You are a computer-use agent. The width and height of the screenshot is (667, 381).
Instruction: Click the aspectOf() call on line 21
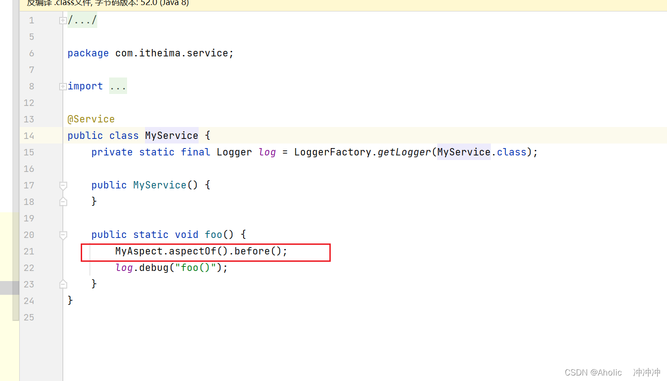point(198,251)
